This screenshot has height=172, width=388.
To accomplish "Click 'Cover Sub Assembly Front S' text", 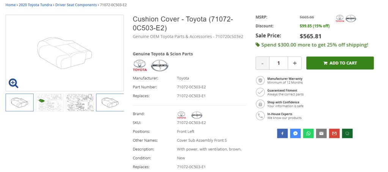I will tap(202, 141).
